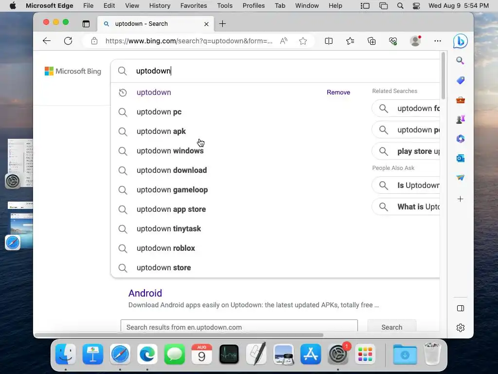Choose suggestion uptodown roblox
The image size is (498, 374).
[166, 248]
